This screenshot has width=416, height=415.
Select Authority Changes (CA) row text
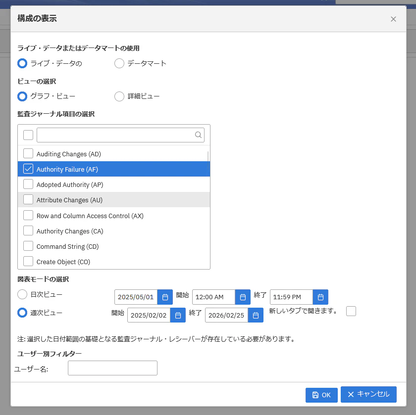click(70, 231)
